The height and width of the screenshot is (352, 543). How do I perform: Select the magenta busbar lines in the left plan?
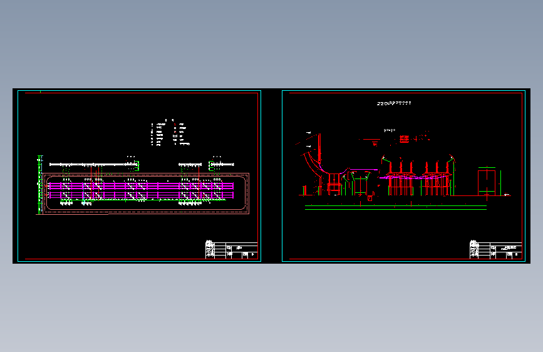(x=142, y=191)
